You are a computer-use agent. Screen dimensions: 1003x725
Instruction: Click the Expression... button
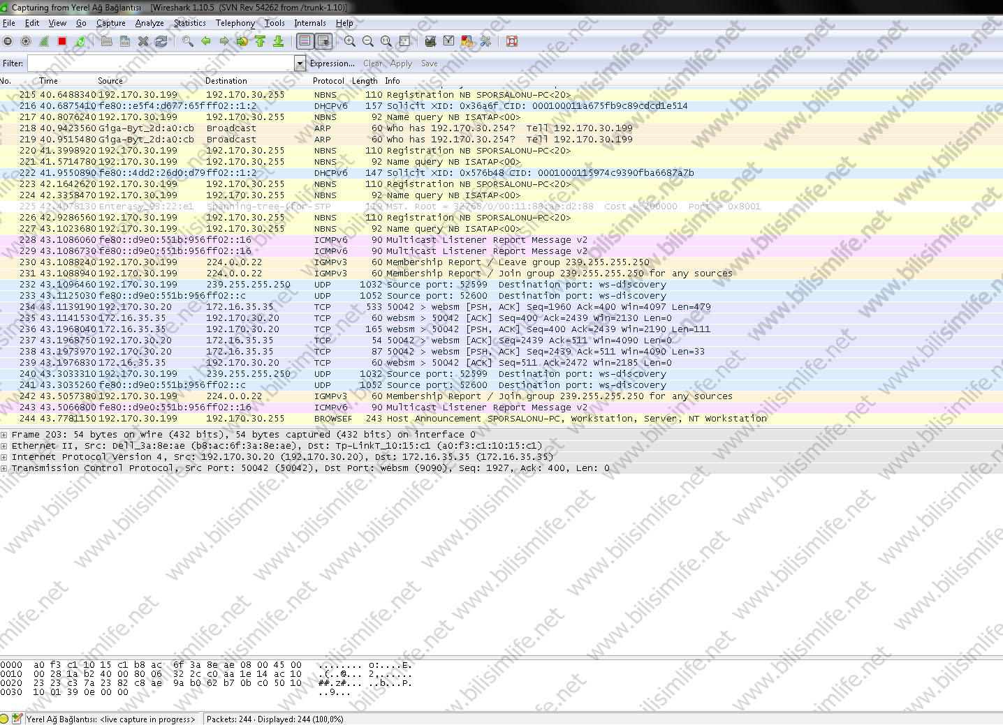[x=332, y=63]
